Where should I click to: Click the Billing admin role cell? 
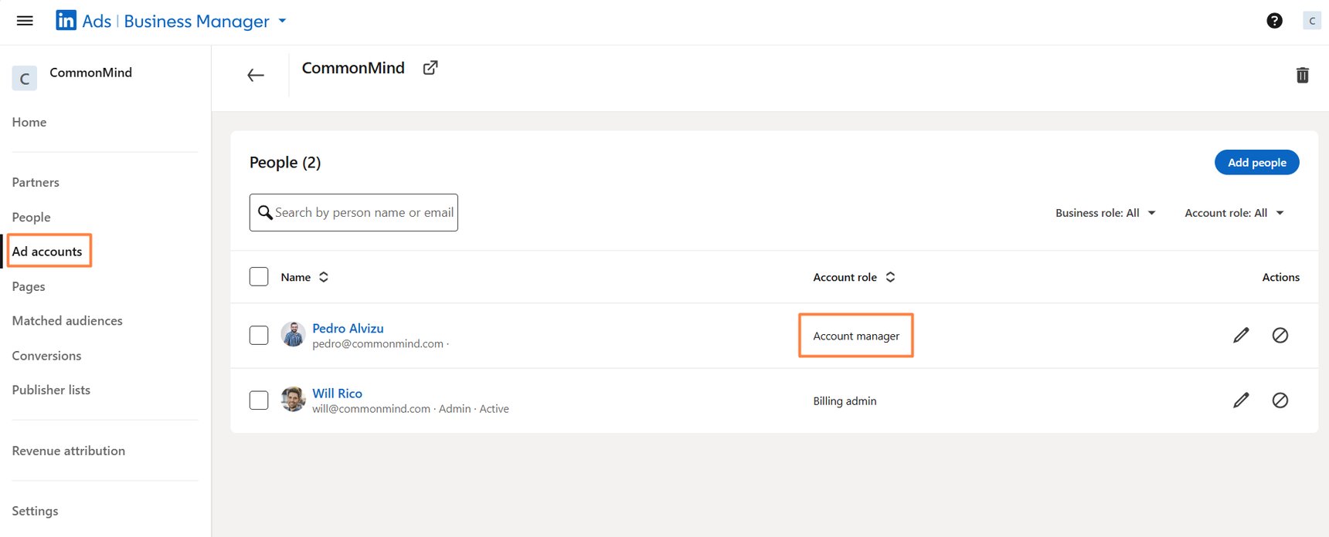tap(845, 400)
